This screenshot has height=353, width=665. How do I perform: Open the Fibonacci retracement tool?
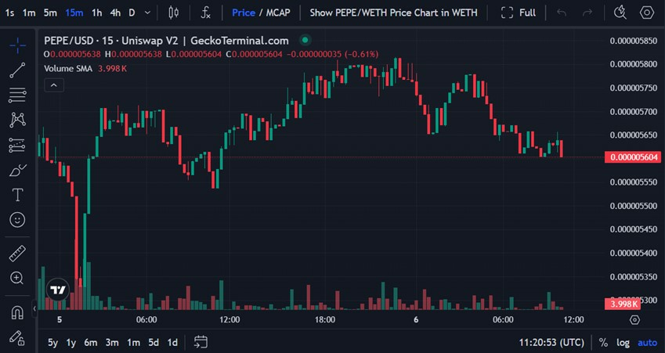pyautogui.click(x=16, y=95)
